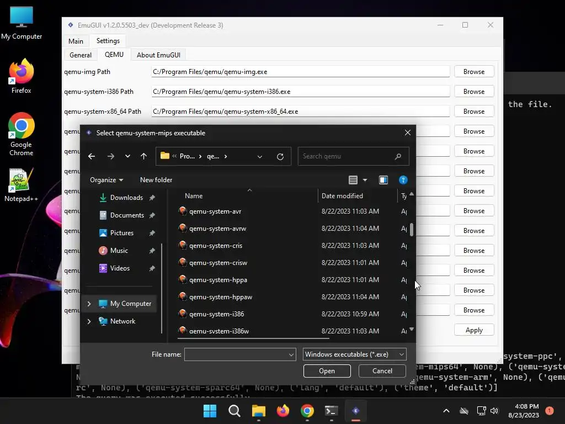Image resolution: width=565 pixels, height=424 pixels.
Task: Sort by Date modified column
Action: point(342,196)
